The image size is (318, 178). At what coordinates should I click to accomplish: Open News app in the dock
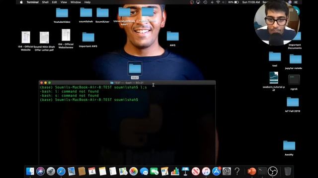[x=196, y=172]
